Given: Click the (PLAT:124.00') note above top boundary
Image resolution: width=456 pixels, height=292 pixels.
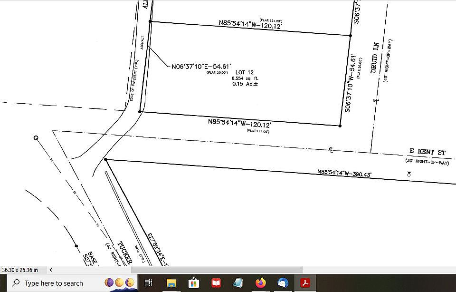Looking at the screenshot, I should [x=270, y=20].
